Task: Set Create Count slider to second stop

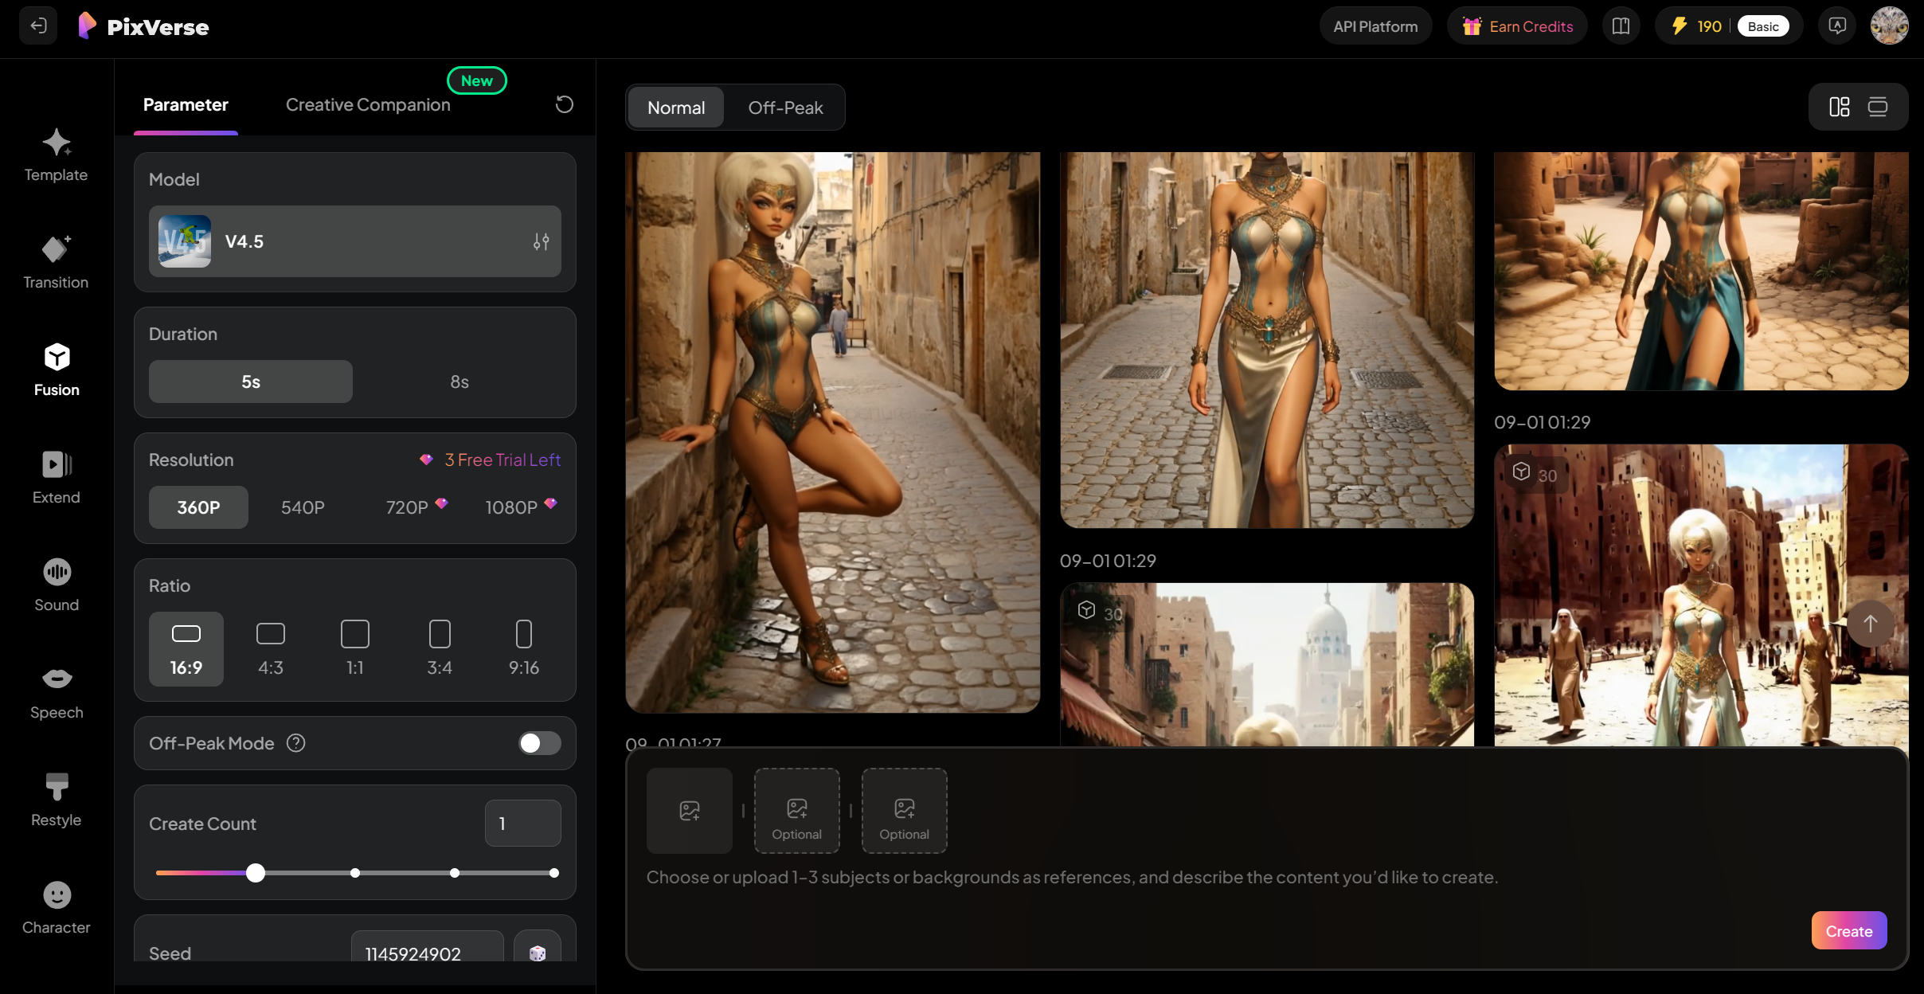Action: 355,873
